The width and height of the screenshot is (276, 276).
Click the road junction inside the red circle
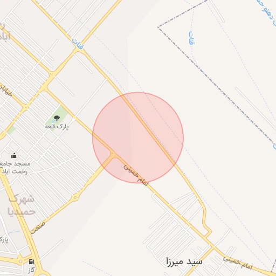113,155
